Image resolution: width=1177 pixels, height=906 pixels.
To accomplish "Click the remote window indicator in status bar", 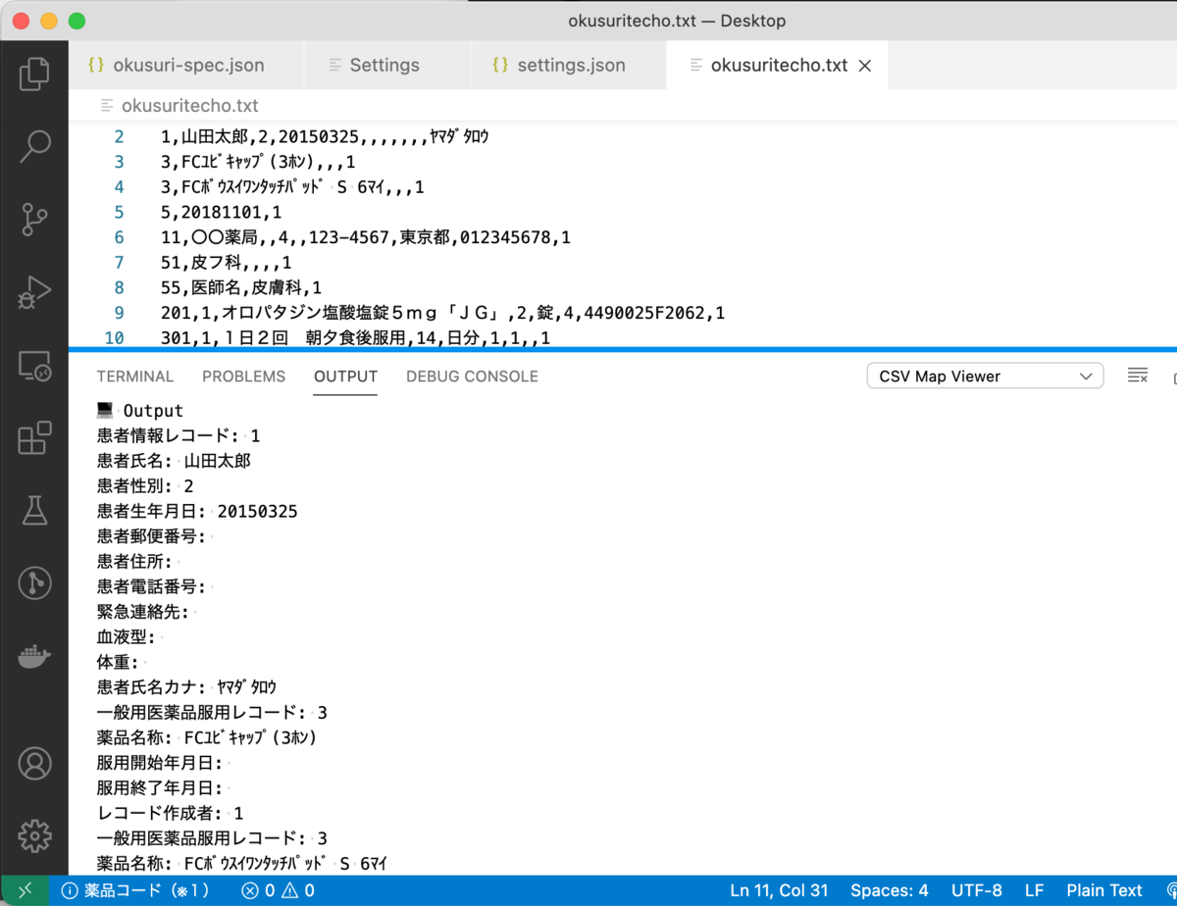I will point(24,890).
